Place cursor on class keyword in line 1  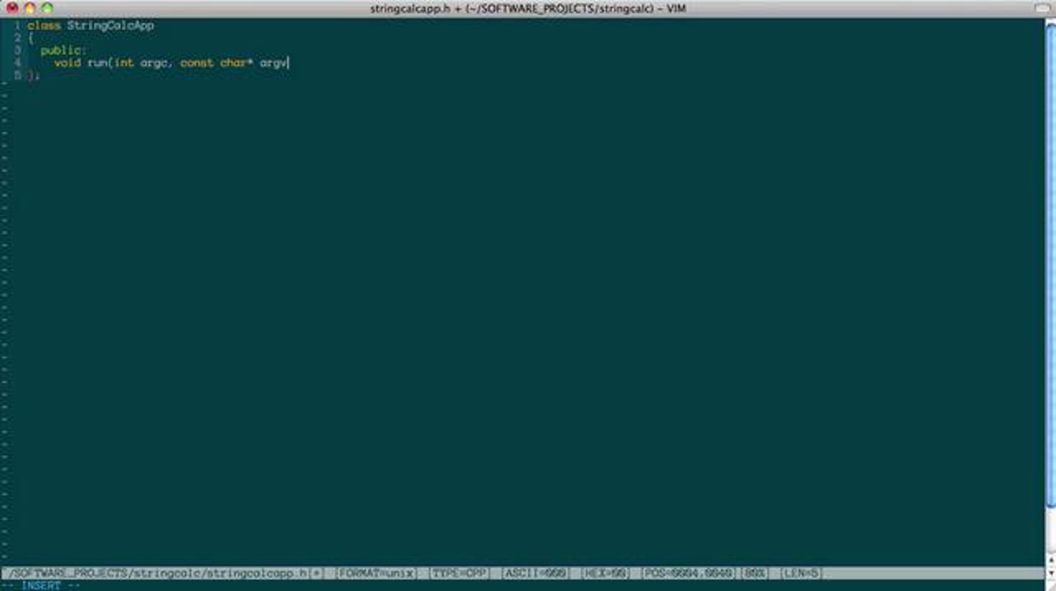(x=44, y=26)
